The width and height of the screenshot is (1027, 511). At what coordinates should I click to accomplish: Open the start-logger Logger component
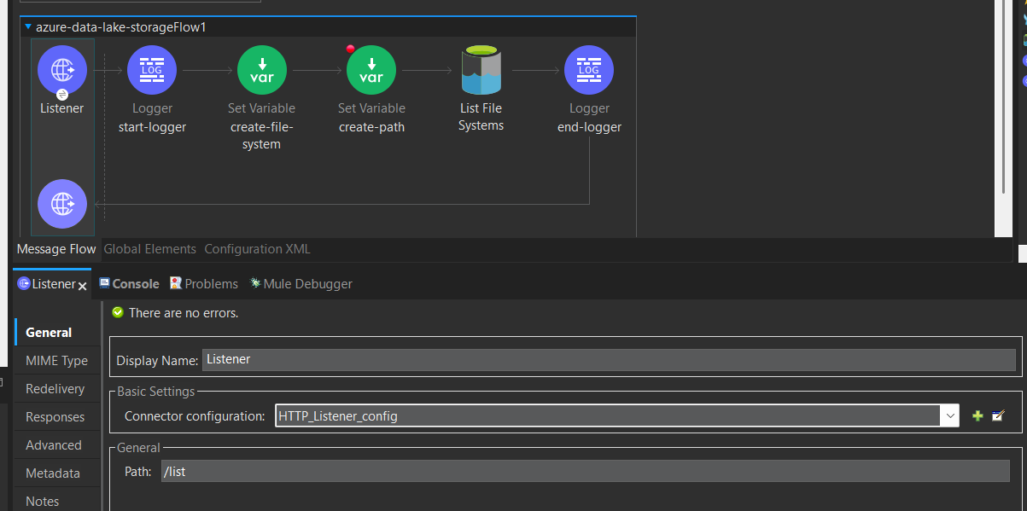(151, 70)
